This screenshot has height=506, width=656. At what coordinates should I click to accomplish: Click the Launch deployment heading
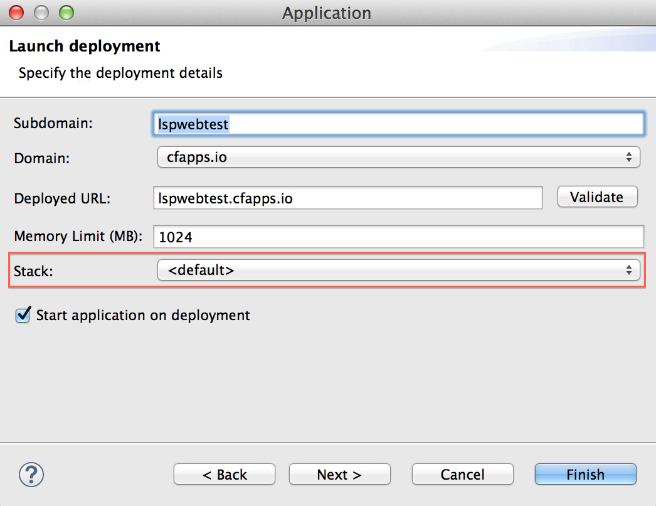tap(85, 46)
